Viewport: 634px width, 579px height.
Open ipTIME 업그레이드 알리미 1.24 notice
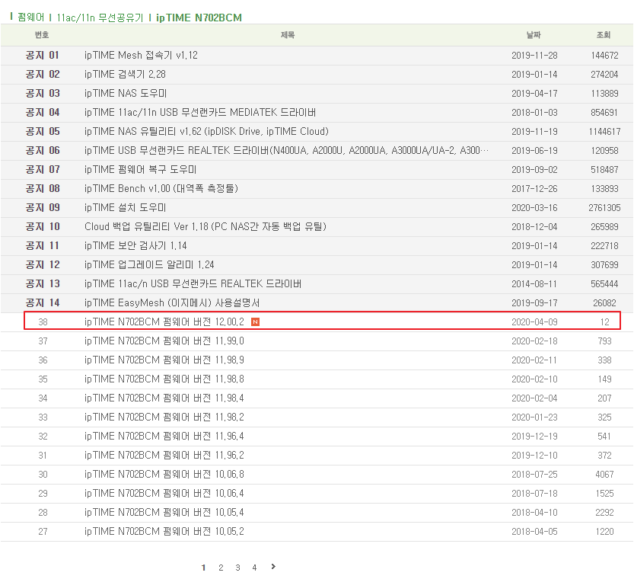149,264
